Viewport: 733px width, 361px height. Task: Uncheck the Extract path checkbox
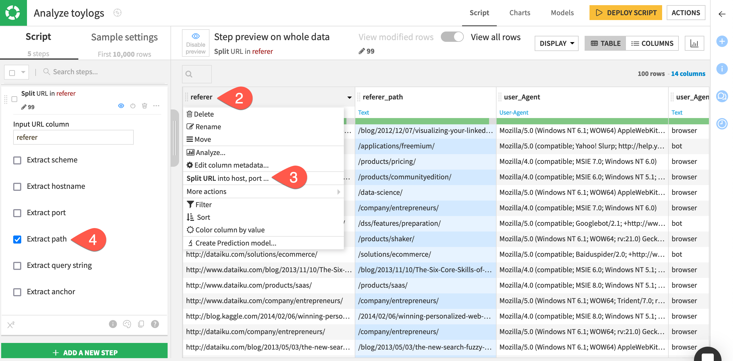[x=17, y=240]
